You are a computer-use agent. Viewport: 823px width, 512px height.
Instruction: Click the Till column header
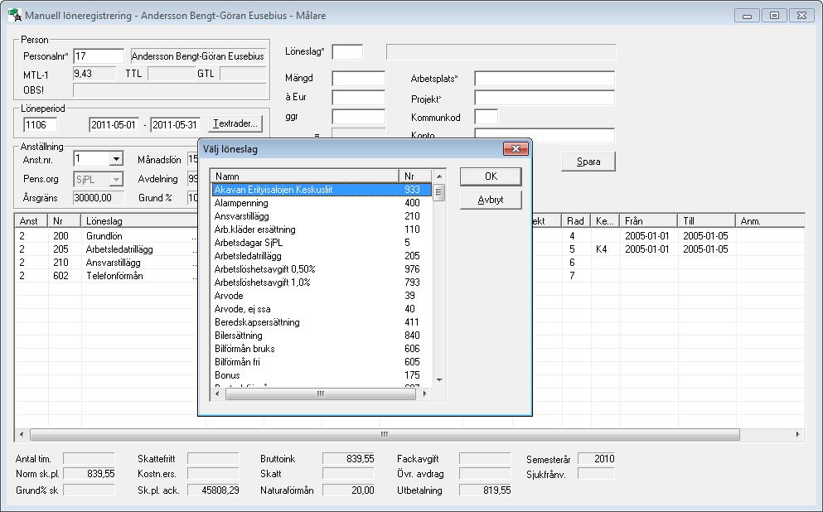tap(706, 221)
